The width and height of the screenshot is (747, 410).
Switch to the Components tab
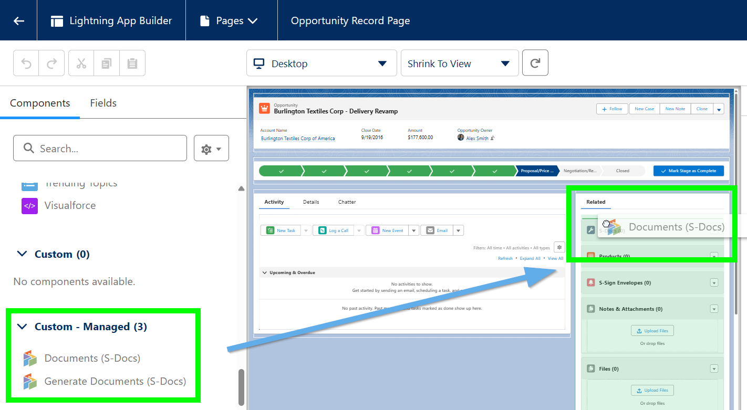pyautogui.click(x=40, y=103)
